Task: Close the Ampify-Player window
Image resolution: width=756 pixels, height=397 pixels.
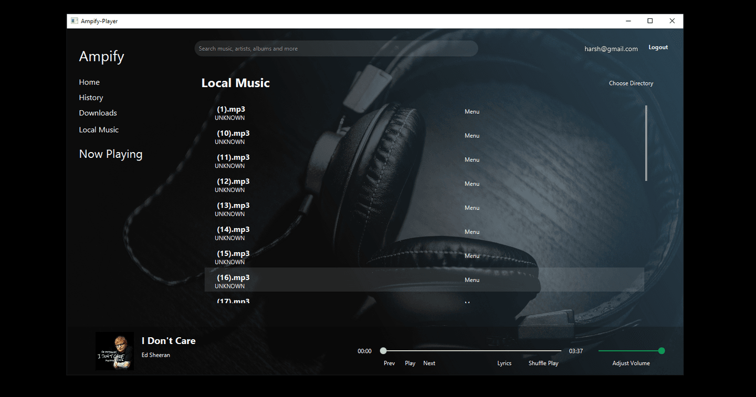Action: (672, 21)
